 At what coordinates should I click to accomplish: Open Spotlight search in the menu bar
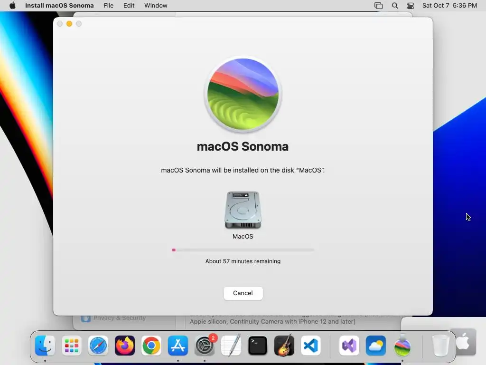pos(395,6)
